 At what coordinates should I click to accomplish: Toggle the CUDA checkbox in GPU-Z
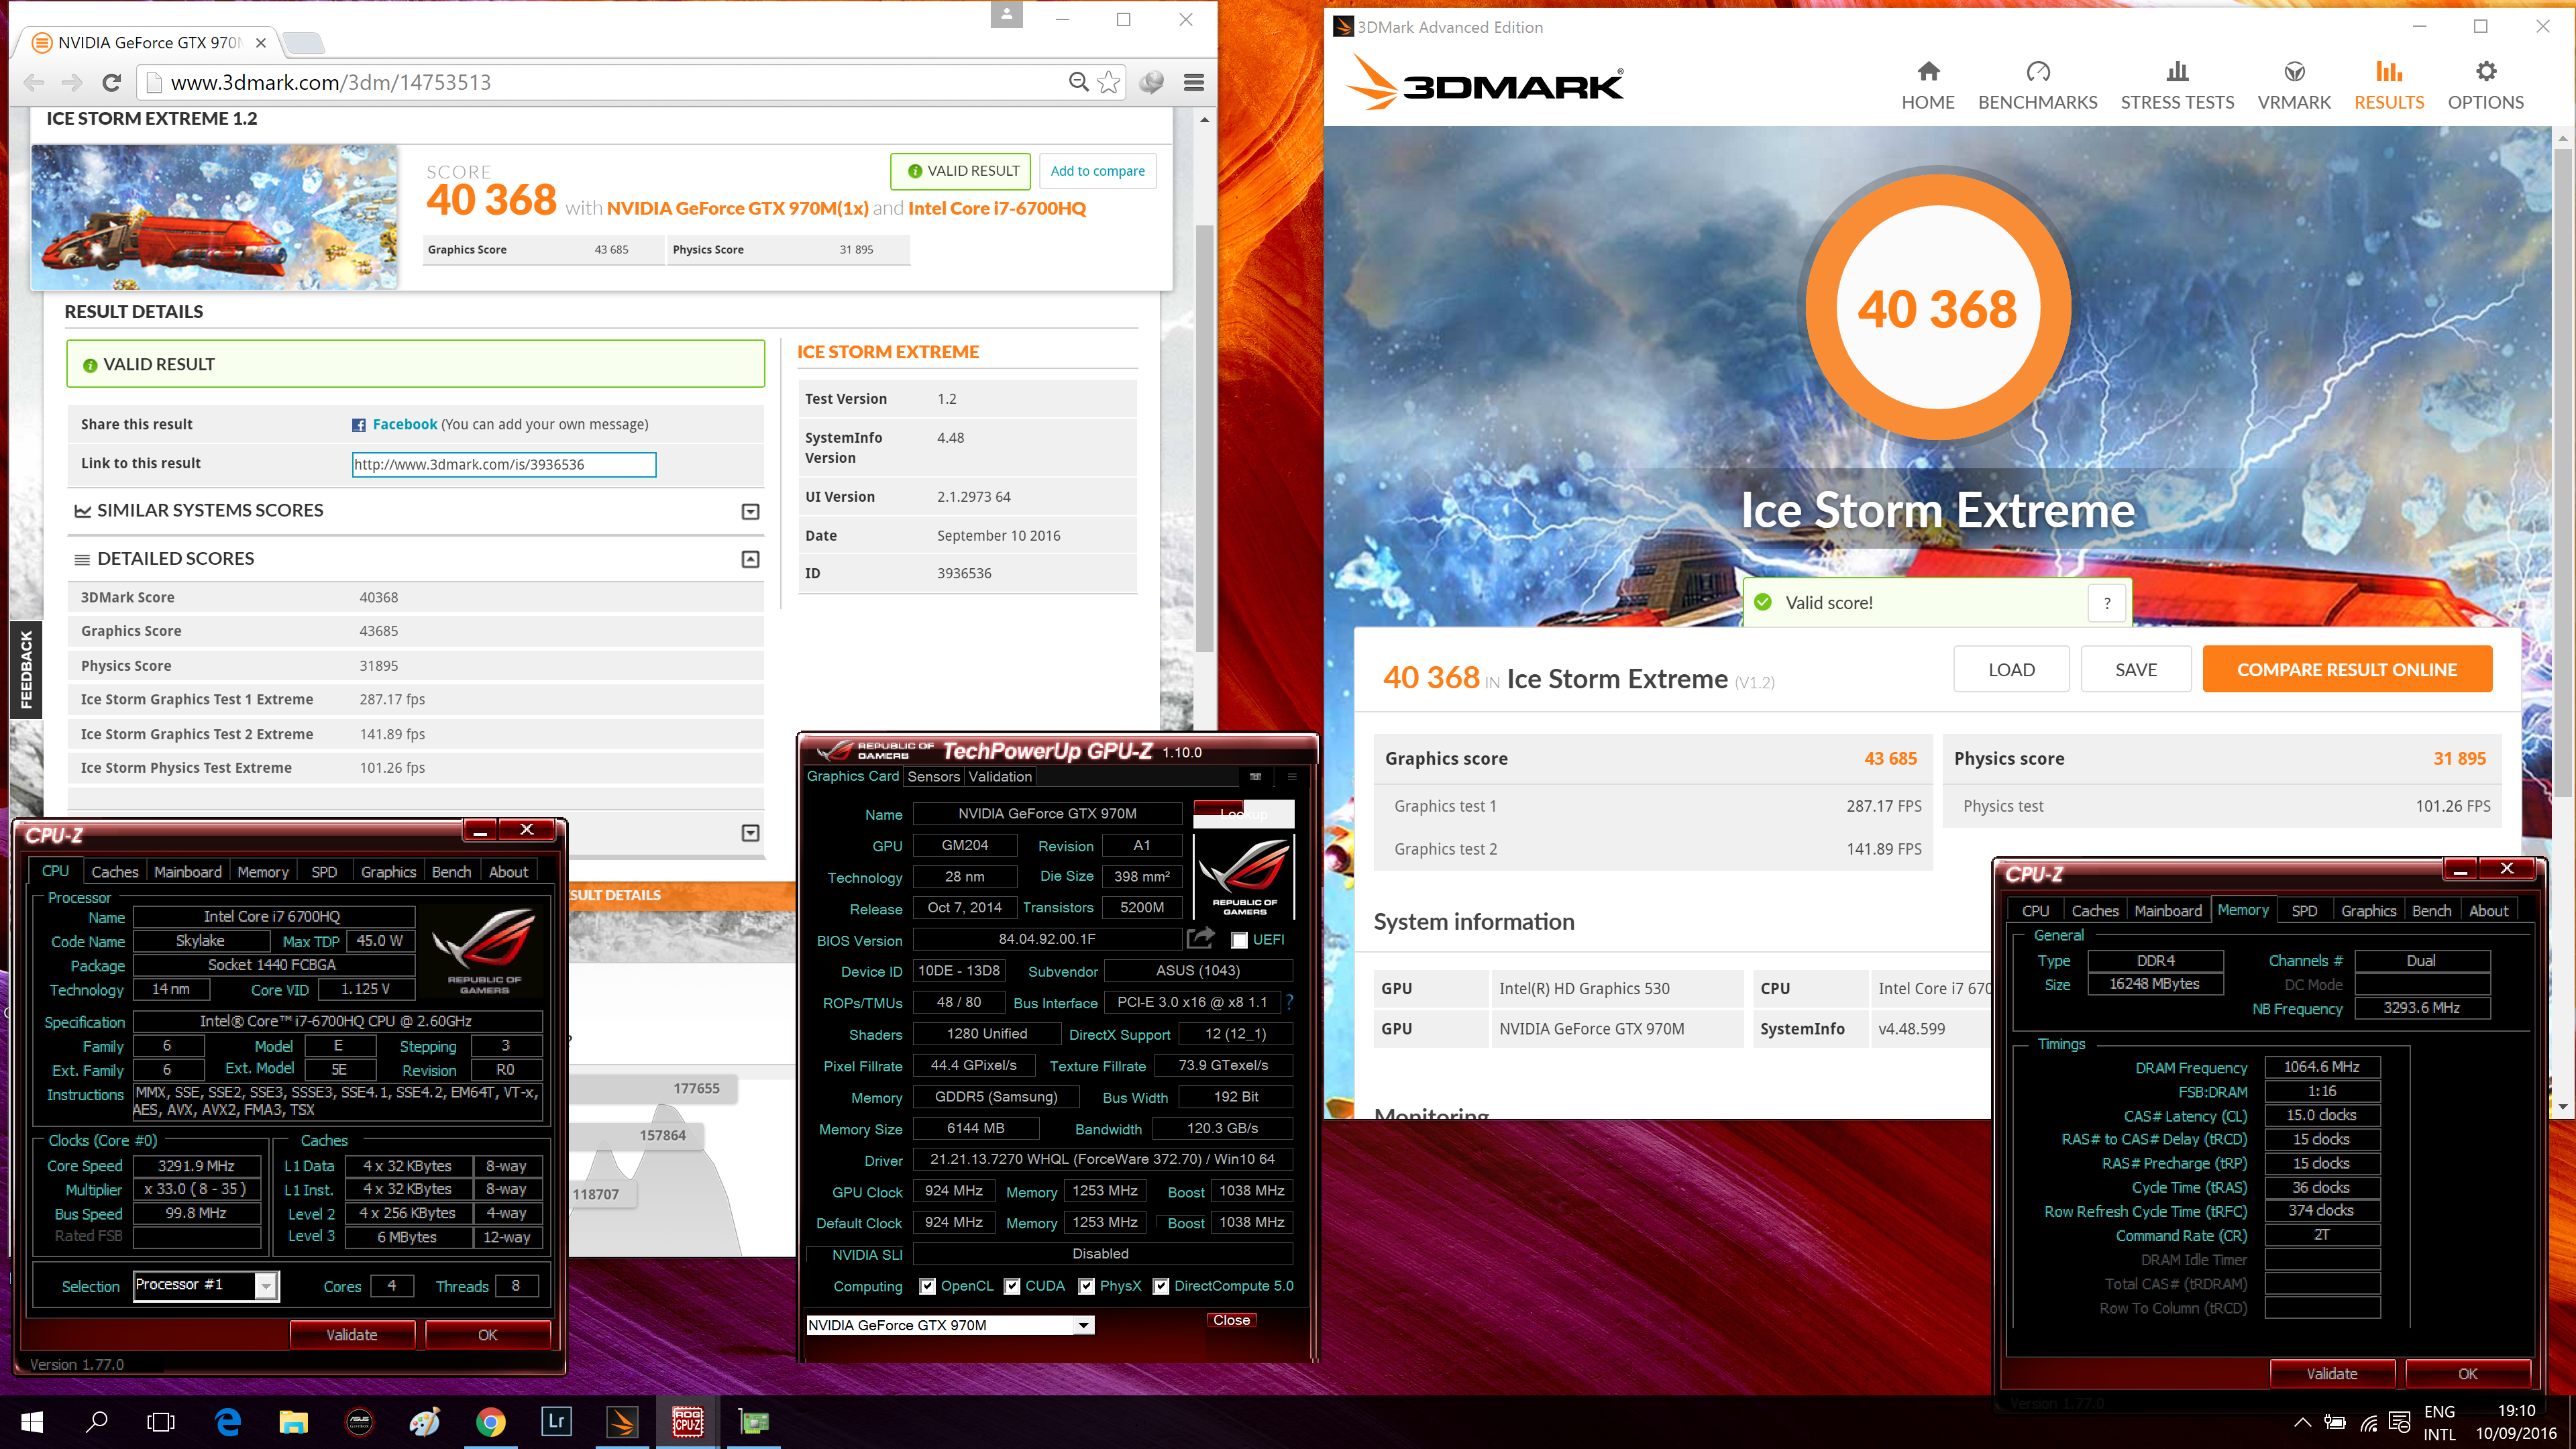pos(1012,1286)
